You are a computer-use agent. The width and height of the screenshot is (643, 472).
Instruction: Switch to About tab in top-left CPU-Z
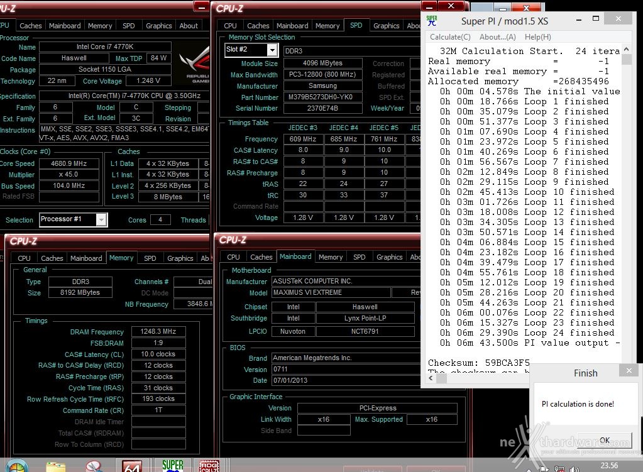coord(188,25)
